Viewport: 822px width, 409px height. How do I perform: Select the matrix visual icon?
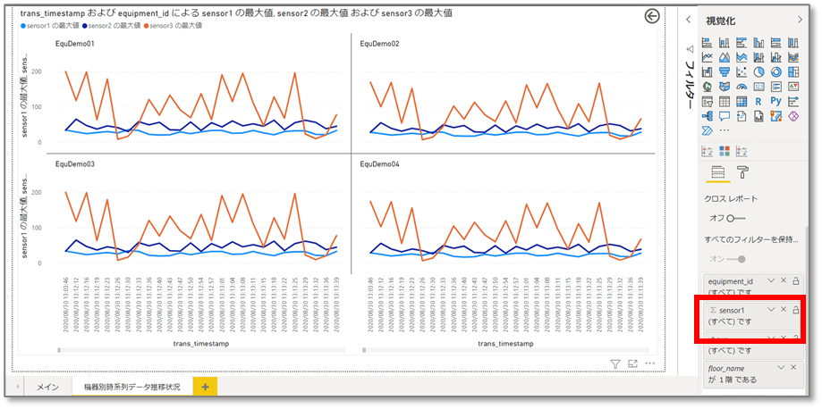pyautogui.click(x=741, y=102)
